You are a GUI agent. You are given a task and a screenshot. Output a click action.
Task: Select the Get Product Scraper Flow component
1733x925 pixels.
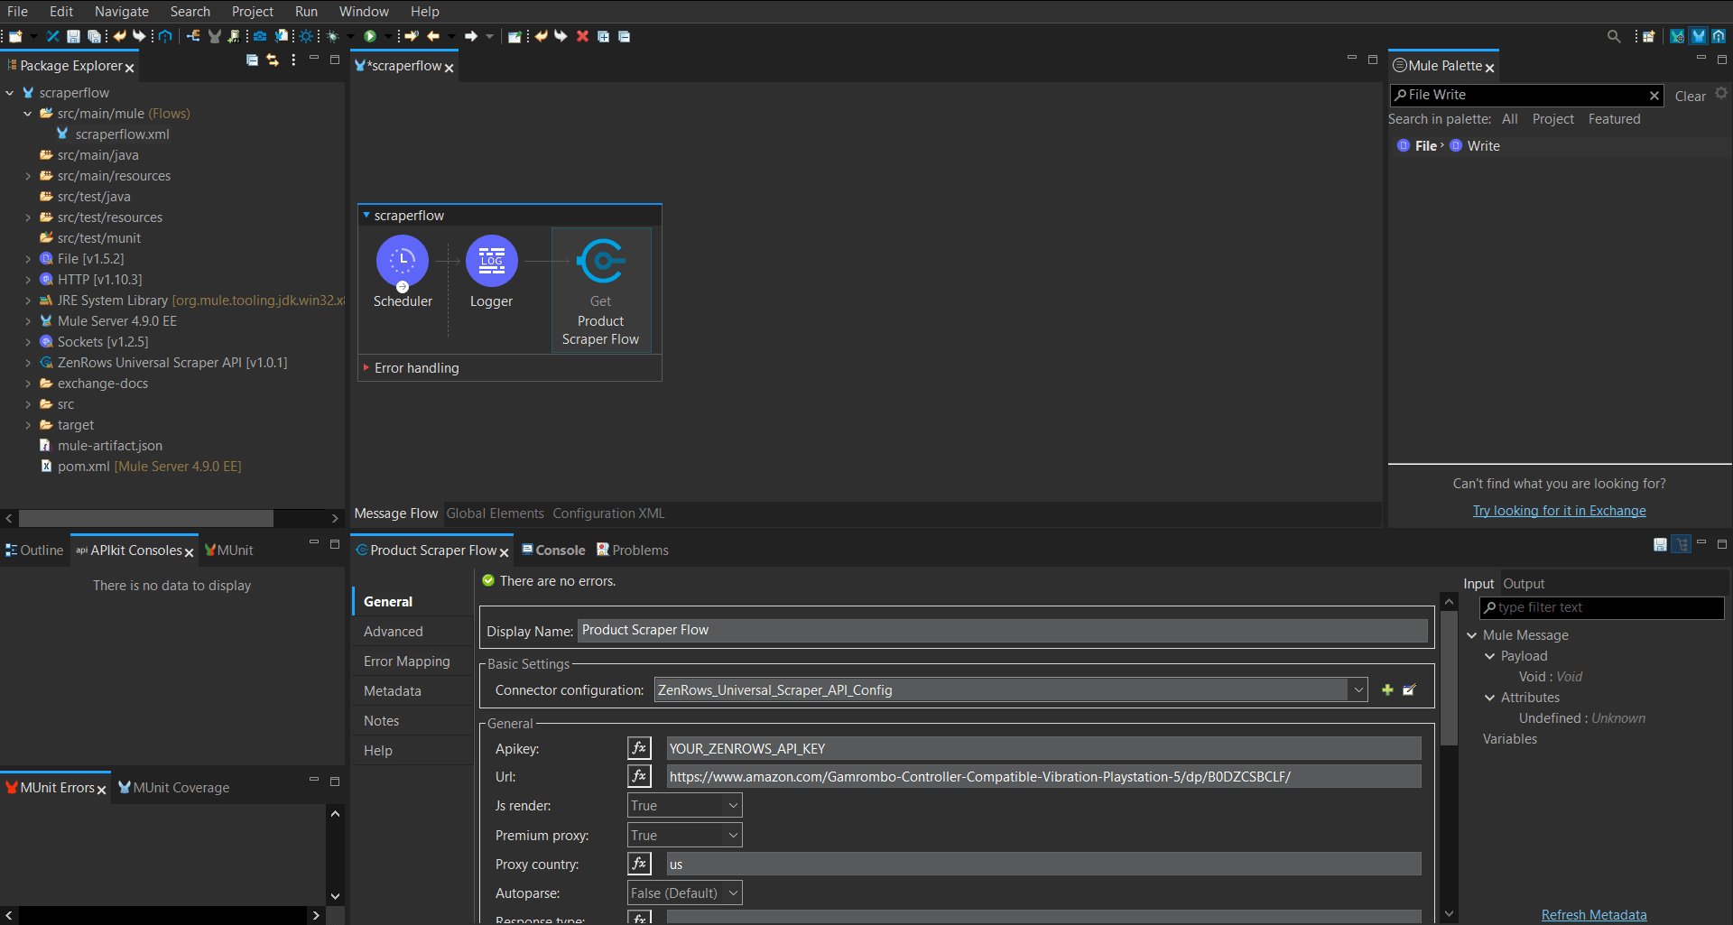click(600, 290)
